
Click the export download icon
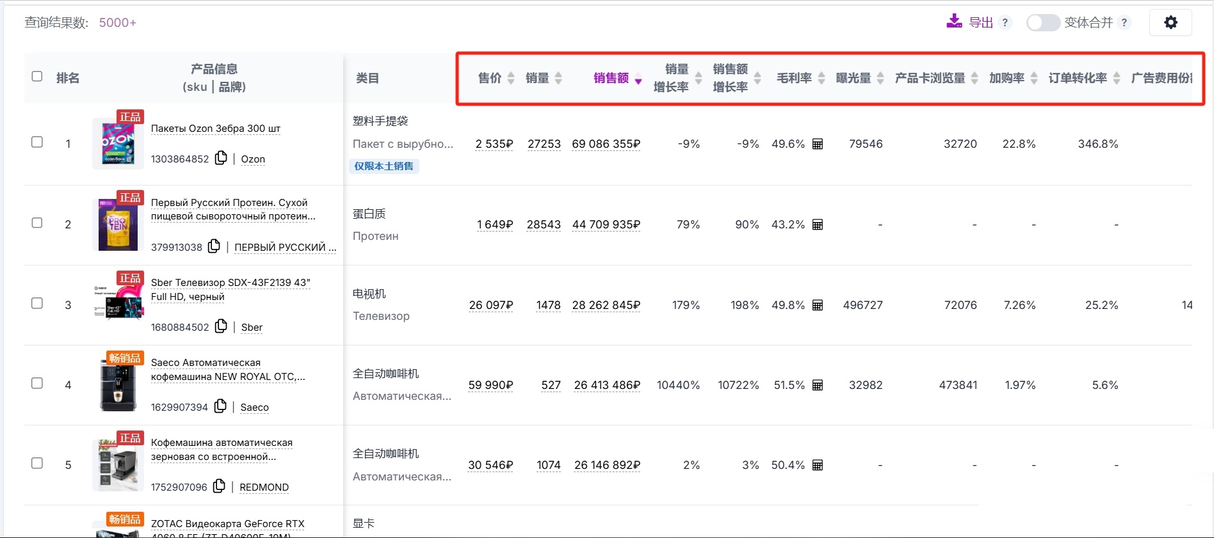[x=954, y=22]
